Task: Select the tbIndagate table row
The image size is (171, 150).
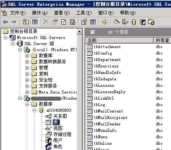Action: point(105,79)
